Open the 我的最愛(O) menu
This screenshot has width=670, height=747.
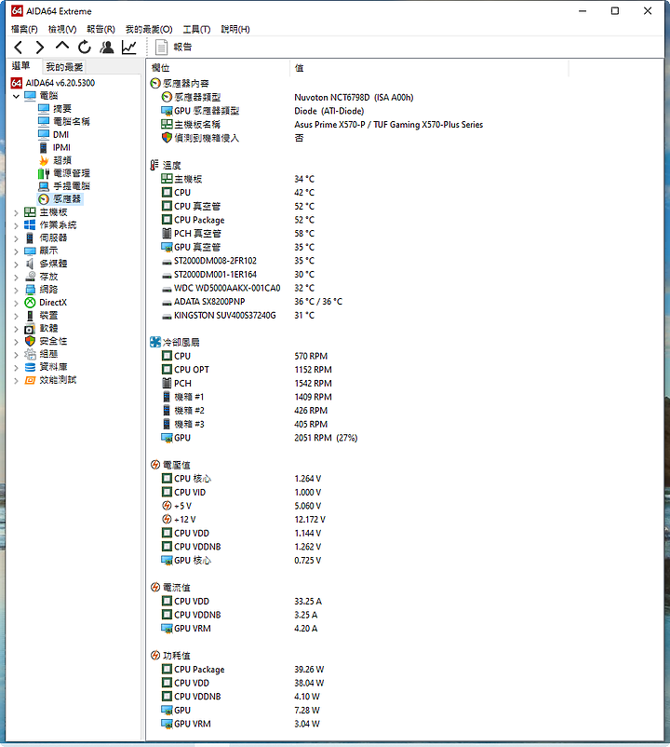click(x=149, y=29)
